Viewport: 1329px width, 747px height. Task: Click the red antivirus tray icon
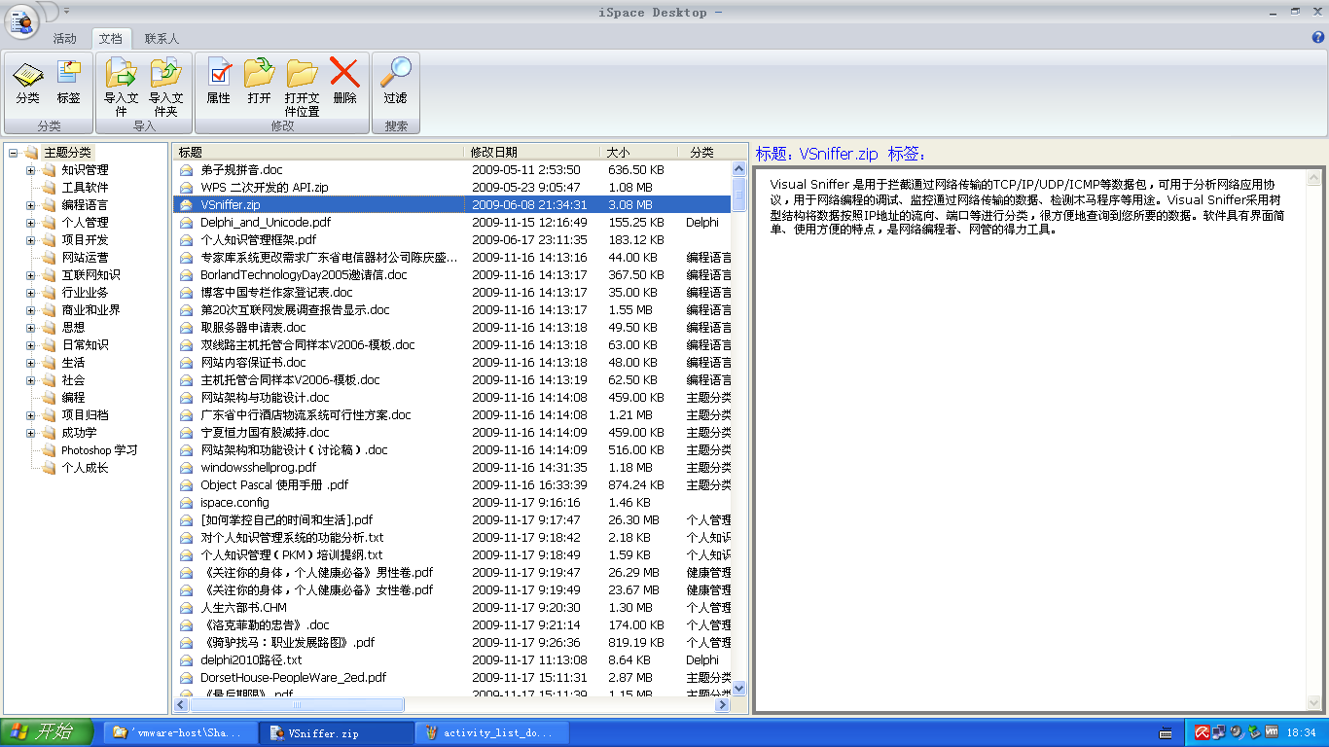1202,732
